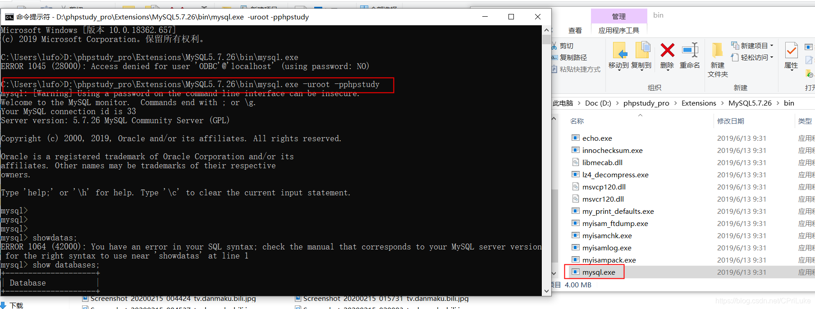The image size is (815, 309).
Task: Click the red Delete (删除) icon
Action: (x=667, y=51)
